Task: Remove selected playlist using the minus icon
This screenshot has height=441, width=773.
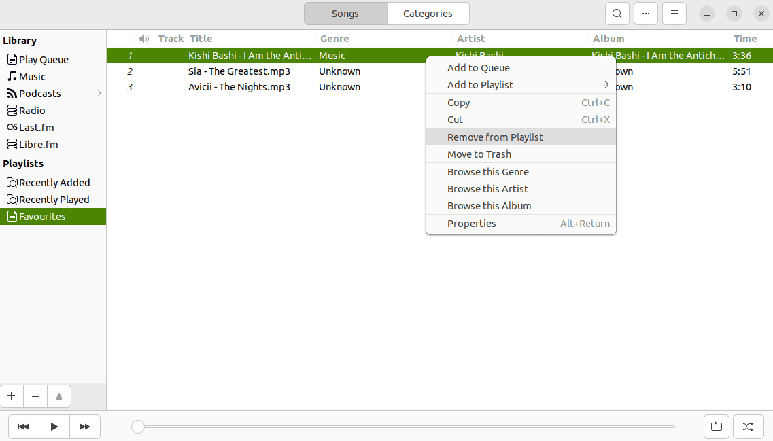Action: point(35,395)
